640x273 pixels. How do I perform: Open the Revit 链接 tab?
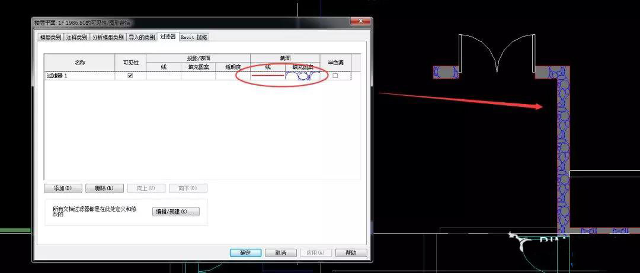(194, 37)
